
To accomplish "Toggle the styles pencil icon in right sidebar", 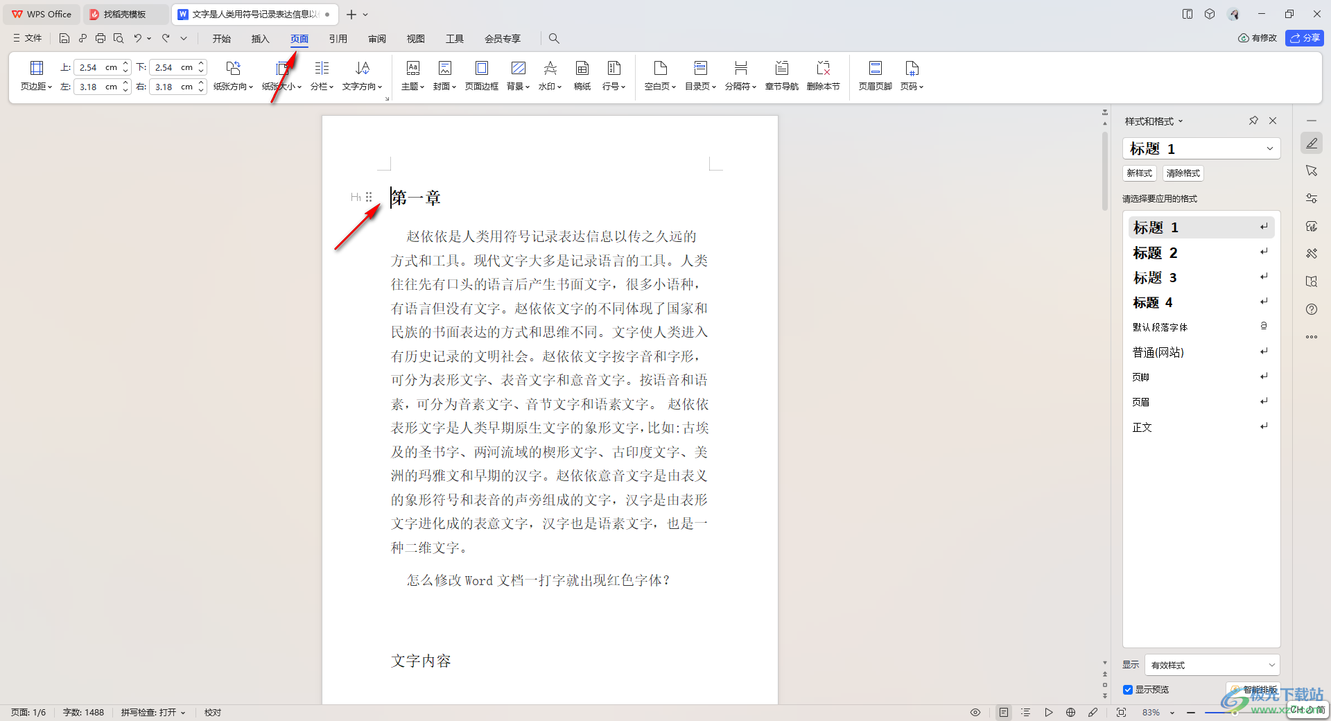I will [1312, 143].
